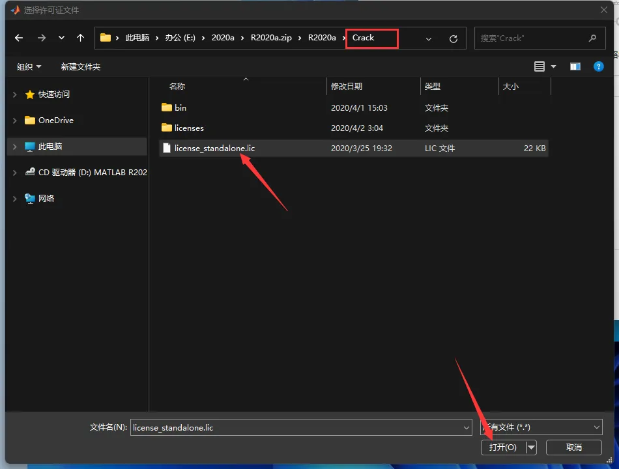Expand the OneDrive tree node
Viewport: 619px width, 469px height.
pos(14,121)
